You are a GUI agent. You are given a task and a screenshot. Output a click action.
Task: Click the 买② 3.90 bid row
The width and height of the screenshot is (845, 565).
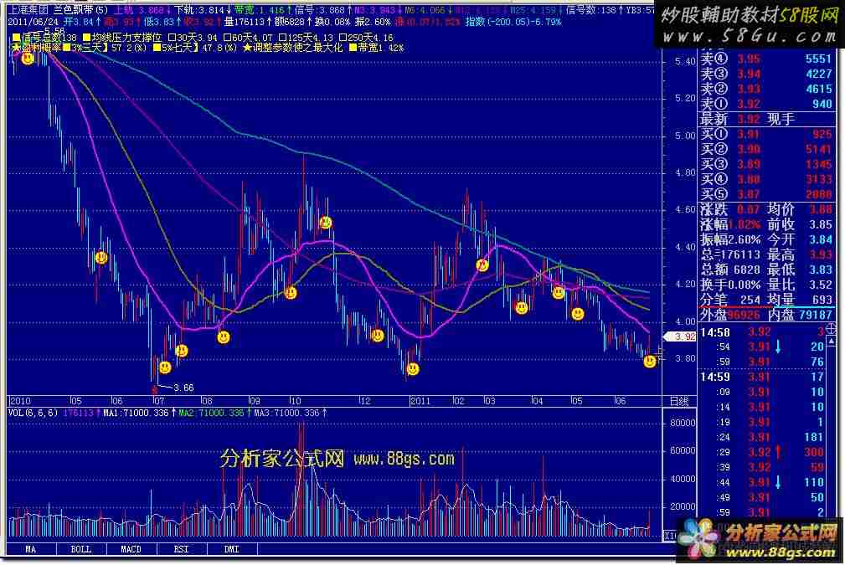coord(766,149)
